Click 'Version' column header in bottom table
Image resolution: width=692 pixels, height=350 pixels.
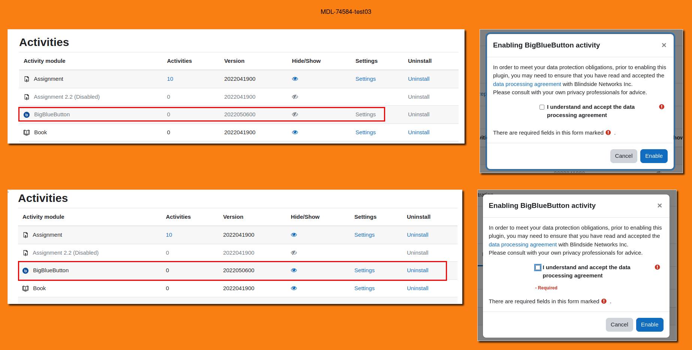[233, 217]
